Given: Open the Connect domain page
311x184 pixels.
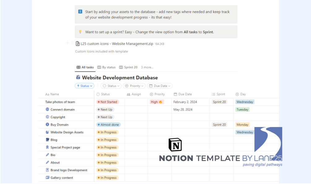Looking at the screenshot, I should tap(63, 109).
